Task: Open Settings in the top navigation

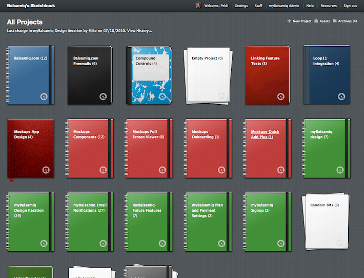Action: [x=241, y=6]
